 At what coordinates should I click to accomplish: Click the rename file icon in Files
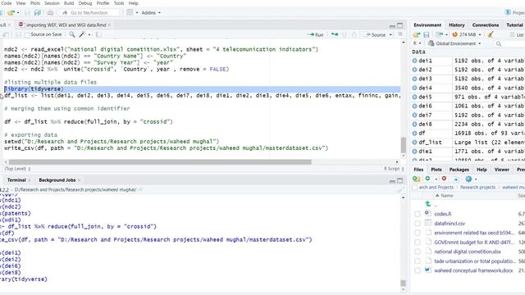(x=456, y=179)
